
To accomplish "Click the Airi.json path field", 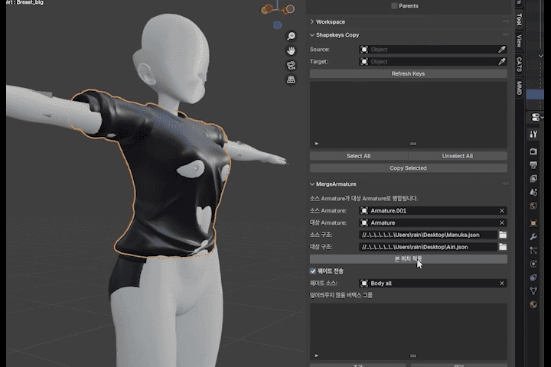I will 428,247.
